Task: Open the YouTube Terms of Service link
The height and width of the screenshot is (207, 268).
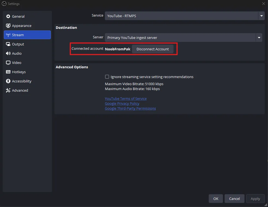Action: pyautogui.click(x=126, y=98)
